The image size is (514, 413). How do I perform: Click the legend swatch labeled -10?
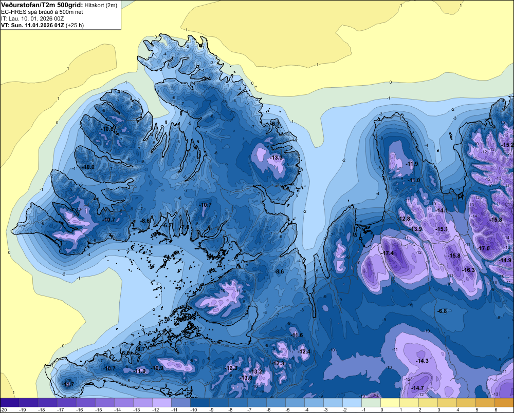(200, 403)
